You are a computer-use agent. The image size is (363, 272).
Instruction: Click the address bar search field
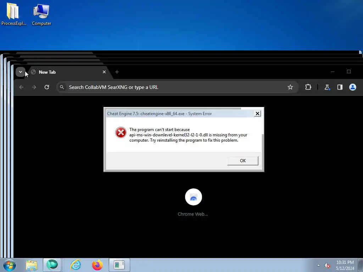177,87
